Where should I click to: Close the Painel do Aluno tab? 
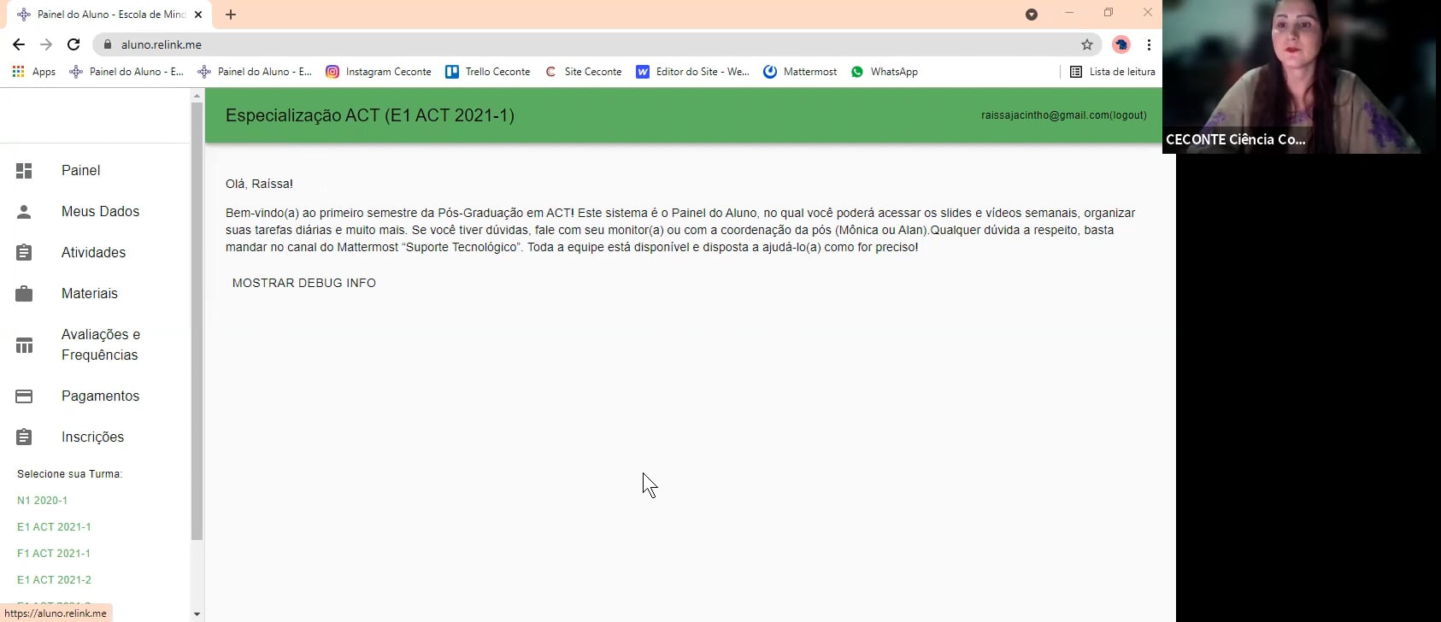coord(198,15)
